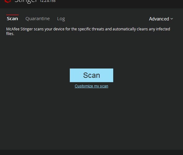Open the Log tab

pos(61,19)
